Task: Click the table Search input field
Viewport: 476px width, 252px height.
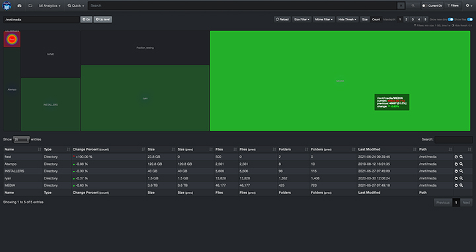Action: point(454,139)
